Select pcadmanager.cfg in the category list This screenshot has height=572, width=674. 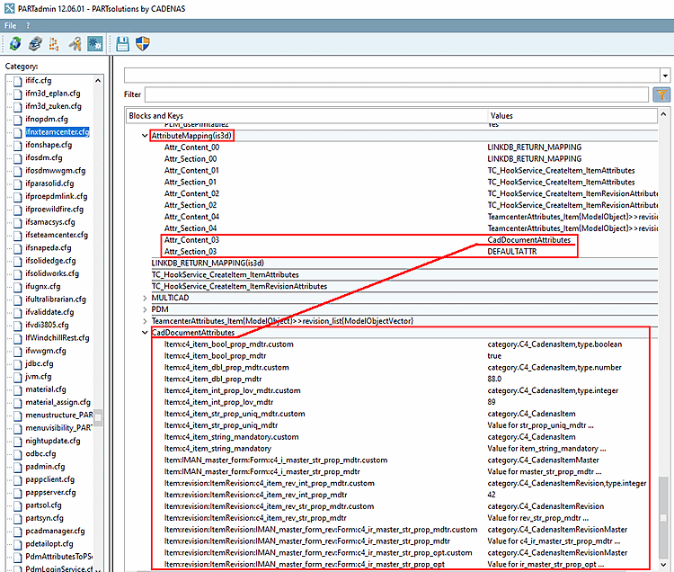click(x=55, y=532)
